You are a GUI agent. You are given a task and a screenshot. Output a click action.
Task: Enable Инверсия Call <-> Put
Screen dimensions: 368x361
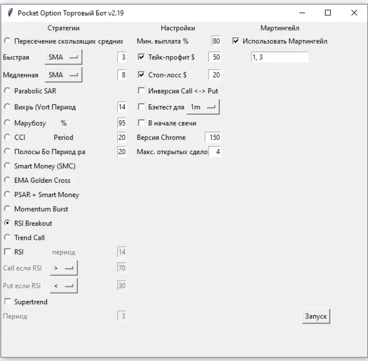pos(141,91)
